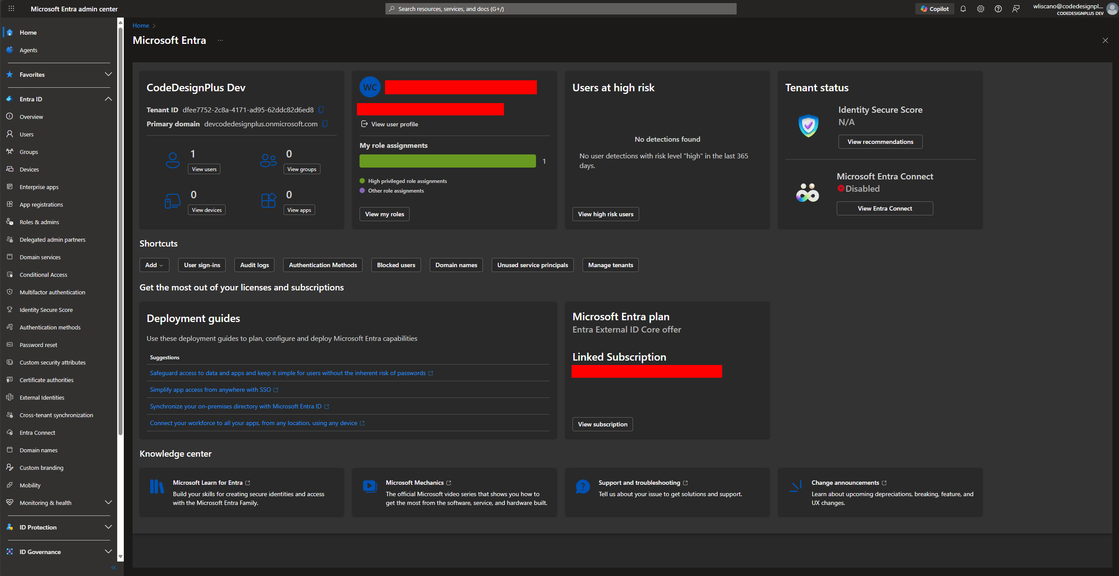This screenshot has height=576, width=1119.
Task: Click the Support question mark icon
Action: click(583, 486)
